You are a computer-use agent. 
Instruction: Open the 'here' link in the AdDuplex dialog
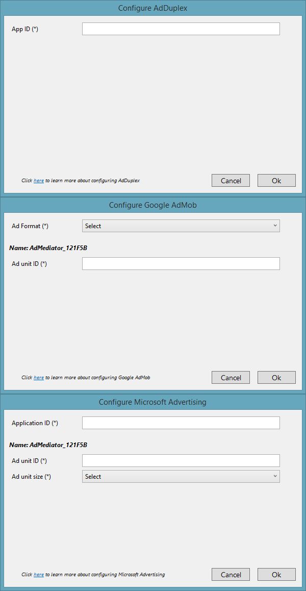point(39,181)
